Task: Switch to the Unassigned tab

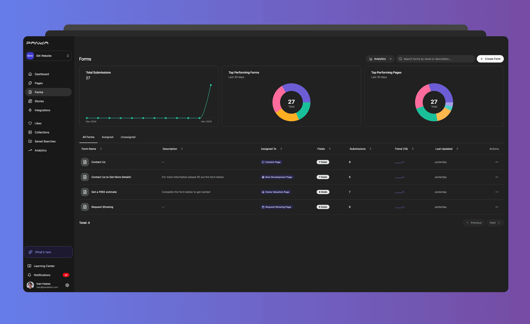Action: [x=128, y=137]
